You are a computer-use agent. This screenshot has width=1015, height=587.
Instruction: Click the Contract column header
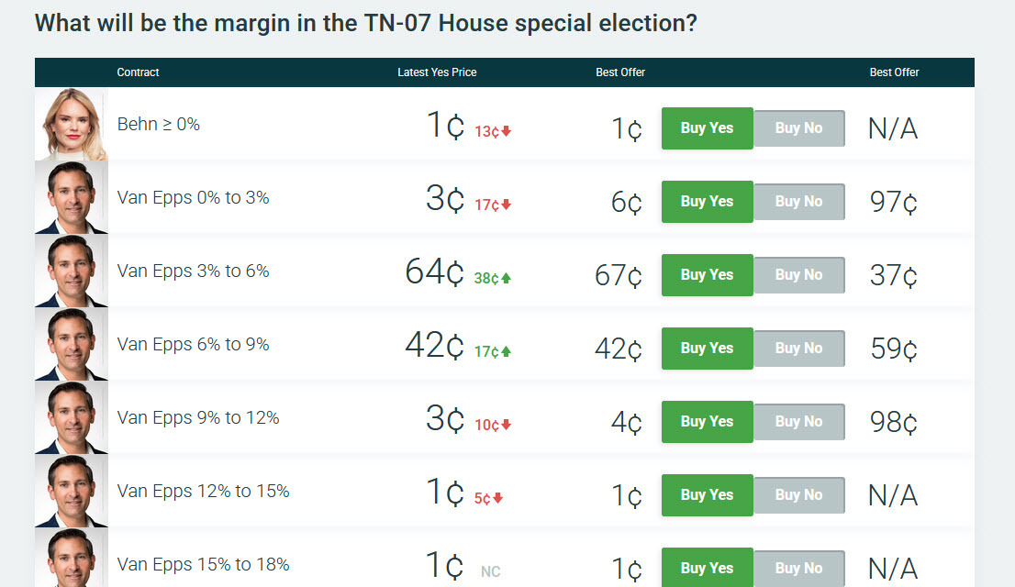pos(138,72)
